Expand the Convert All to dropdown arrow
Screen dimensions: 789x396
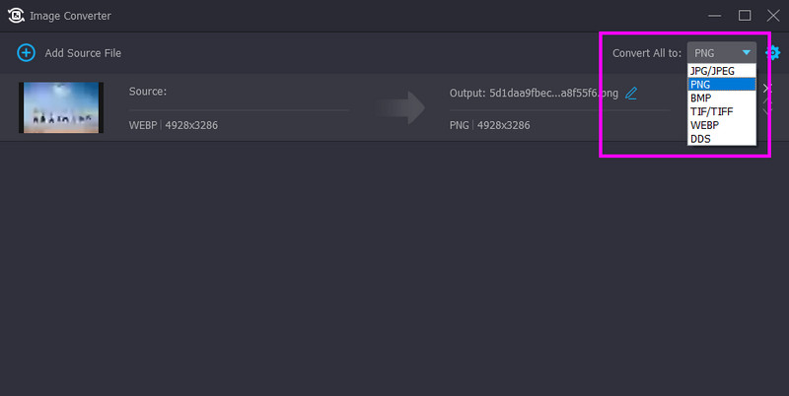pyautogui.click(x=747, y=52)
